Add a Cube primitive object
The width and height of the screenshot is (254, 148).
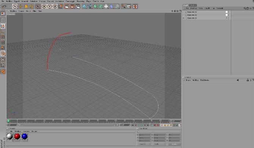point(84,6)
